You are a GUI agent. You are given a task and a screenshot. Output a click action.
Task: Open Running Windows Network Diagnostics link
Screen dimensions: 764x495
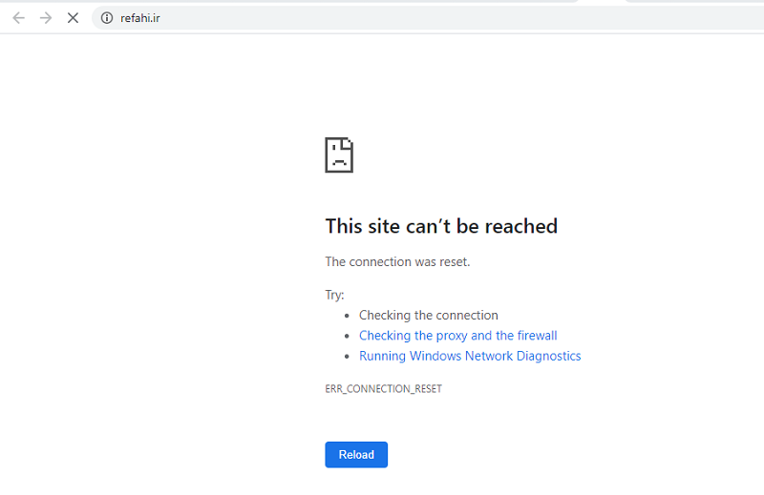tap(470, 356)
